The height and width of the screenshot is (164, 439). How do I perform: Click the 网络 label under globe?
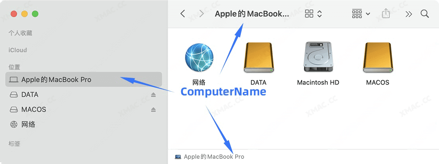pos(199,82)
